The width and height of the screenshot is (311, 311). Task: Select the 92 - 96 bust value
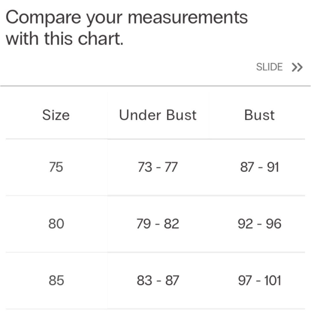coord(259,224)
